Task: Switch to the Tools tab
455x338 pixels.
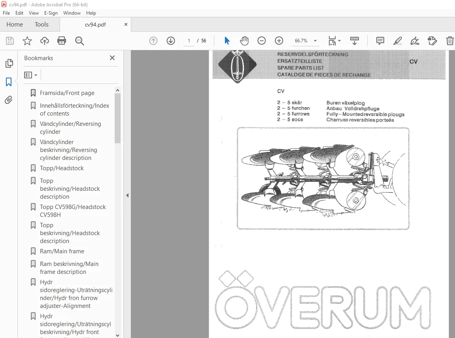Action: (x=42, y=25)
